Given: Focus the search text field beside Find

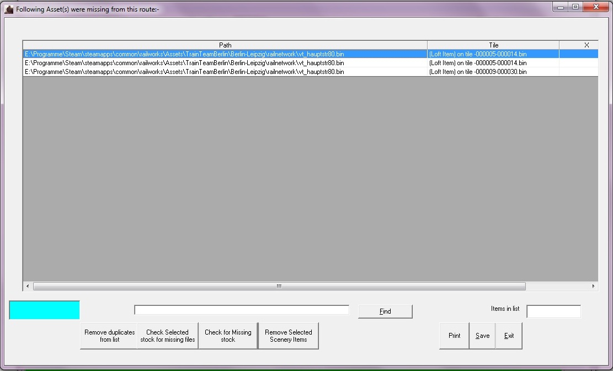Looking at the screenshot, I should 242,310.
